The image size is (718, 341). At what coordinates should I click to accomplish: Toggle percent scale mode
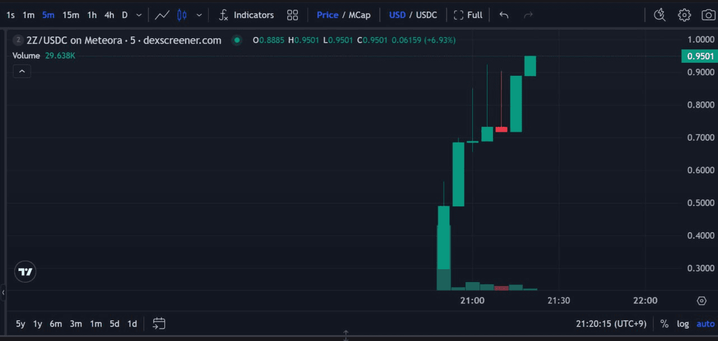pyautogui.click(x=664, y=324)
